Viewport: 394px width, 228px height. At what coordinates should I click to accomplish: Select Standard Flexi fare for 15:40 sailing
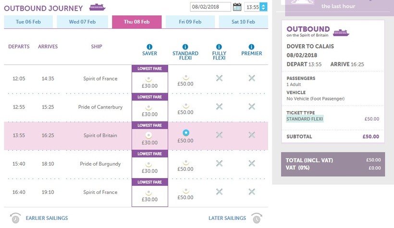pyautogui.click(x=185, y=163)
